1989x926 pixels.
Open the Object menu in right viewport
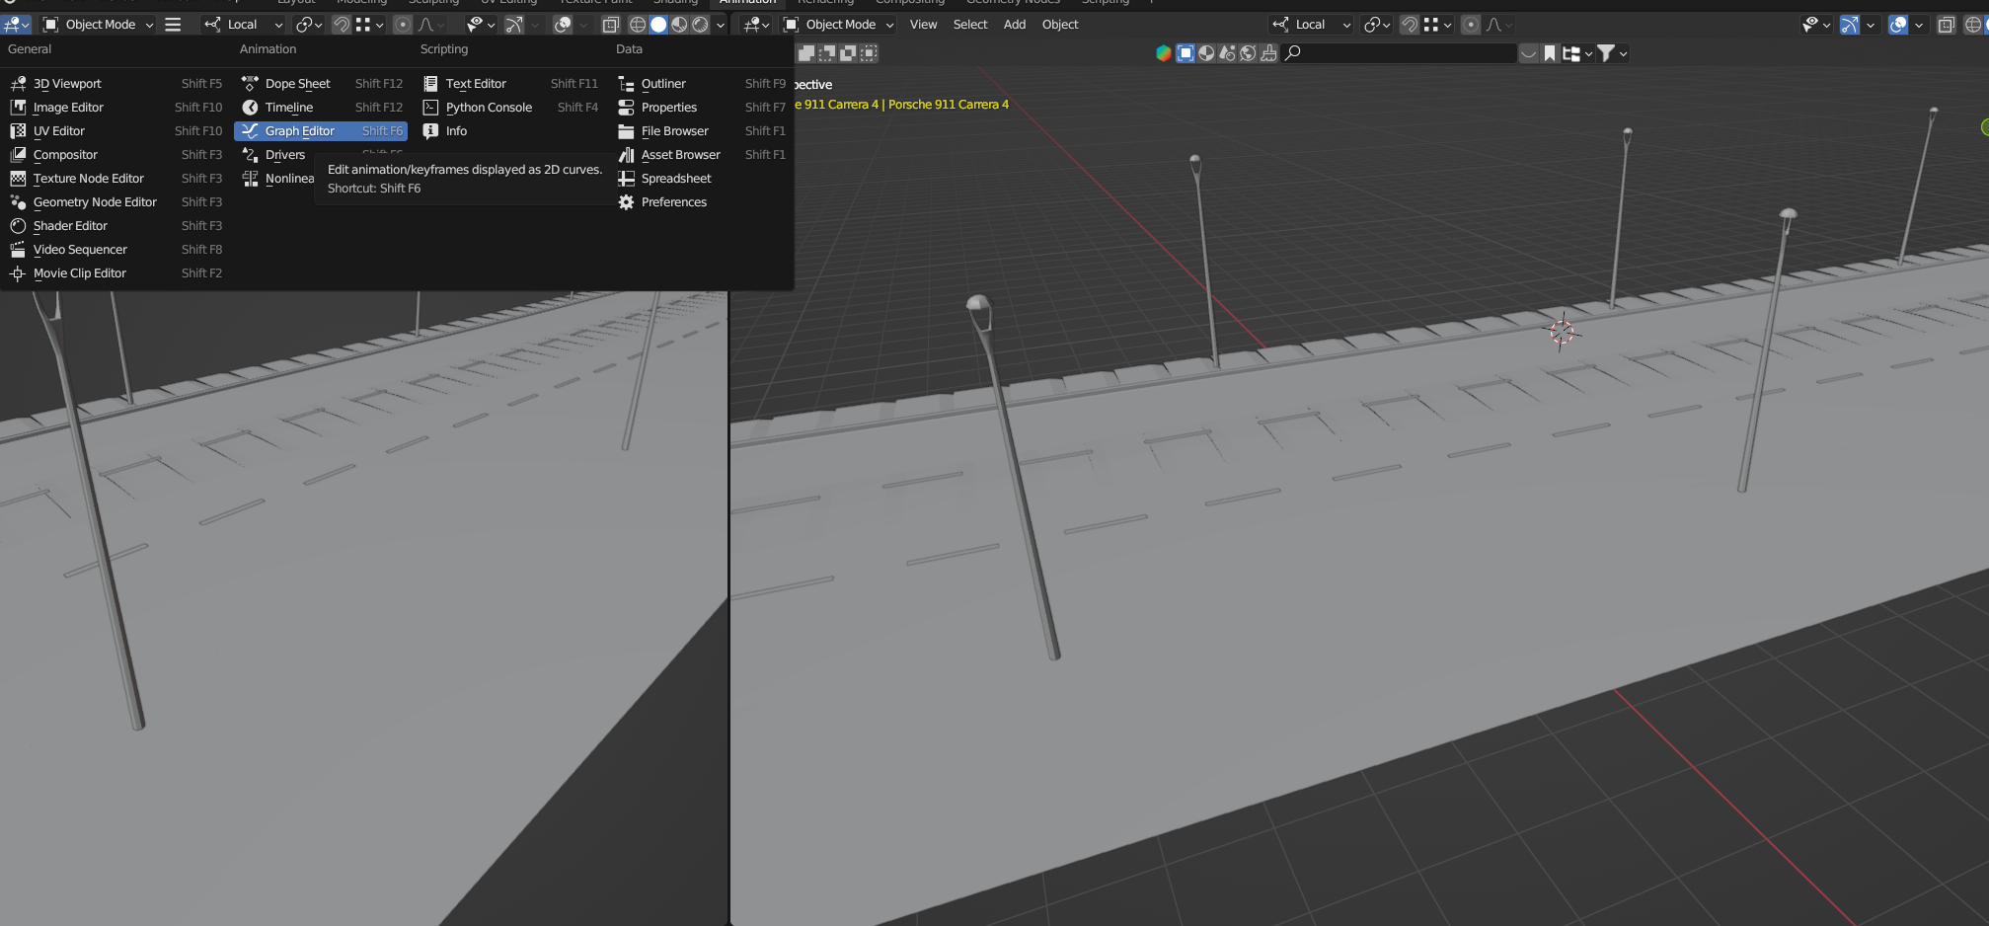click(1060, 25)
